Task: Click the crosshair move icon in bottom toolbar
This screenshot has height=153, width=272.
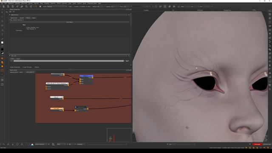Action: pyautogui.click(x=8, y=144)
